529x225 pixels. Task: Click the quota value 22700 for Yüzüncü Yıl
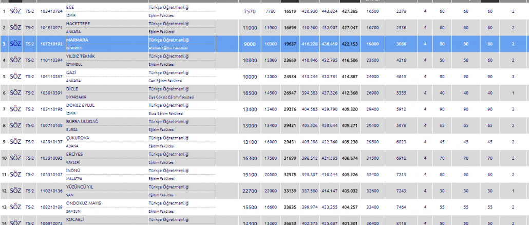click(x=250, y=191)
